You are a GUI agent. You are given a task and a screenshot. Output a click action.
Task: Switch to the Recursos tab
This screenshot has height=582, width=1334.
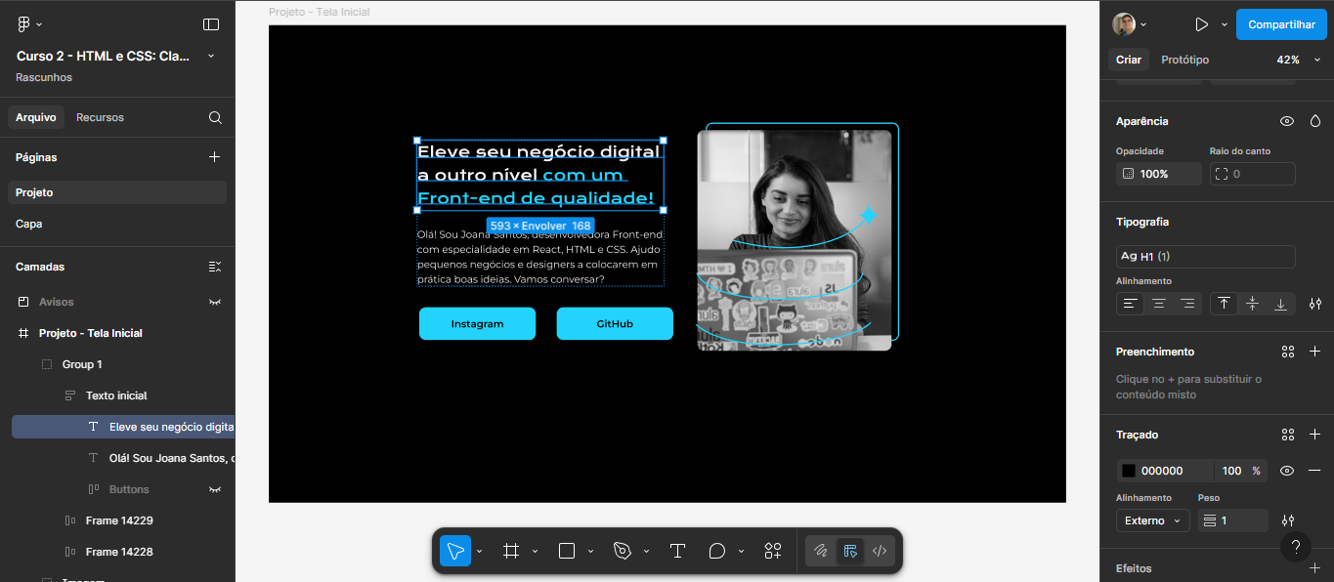[100, 117]
